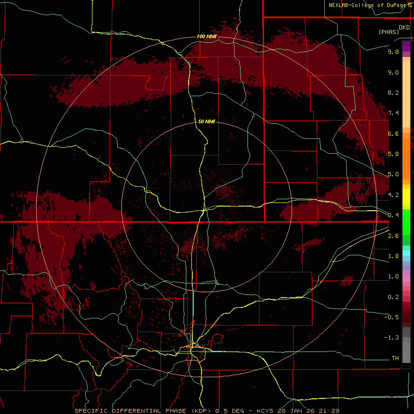This screenshot has height=414, width=414.
Task: Click the orange segment of the color bar
Action: pyautogui.click(x=406, y=159)
